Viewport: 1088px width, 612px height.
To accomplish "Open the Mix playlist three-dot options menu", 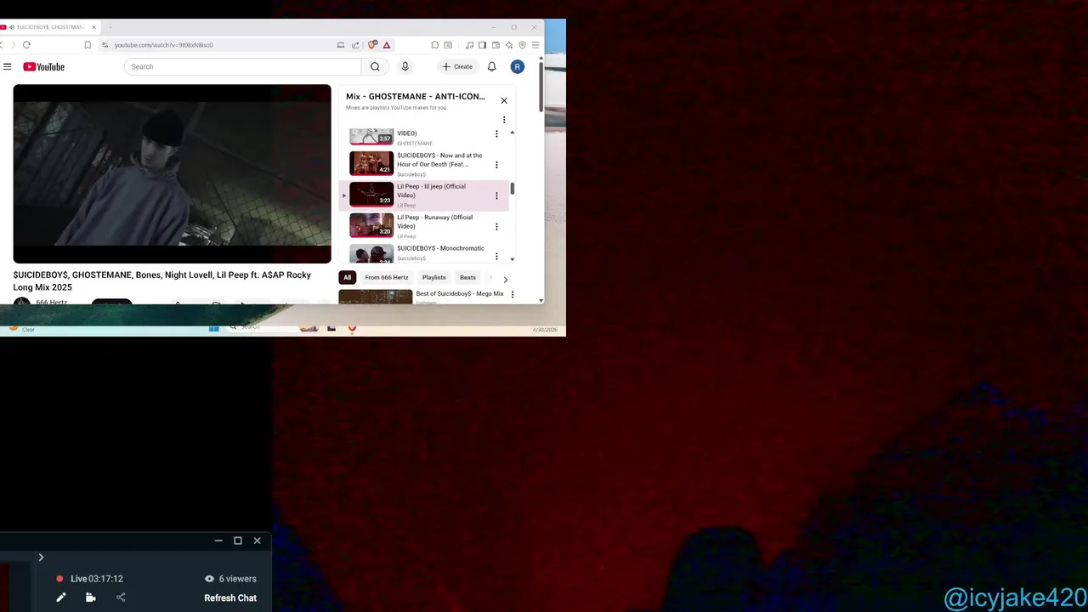I will coord(504,120).
